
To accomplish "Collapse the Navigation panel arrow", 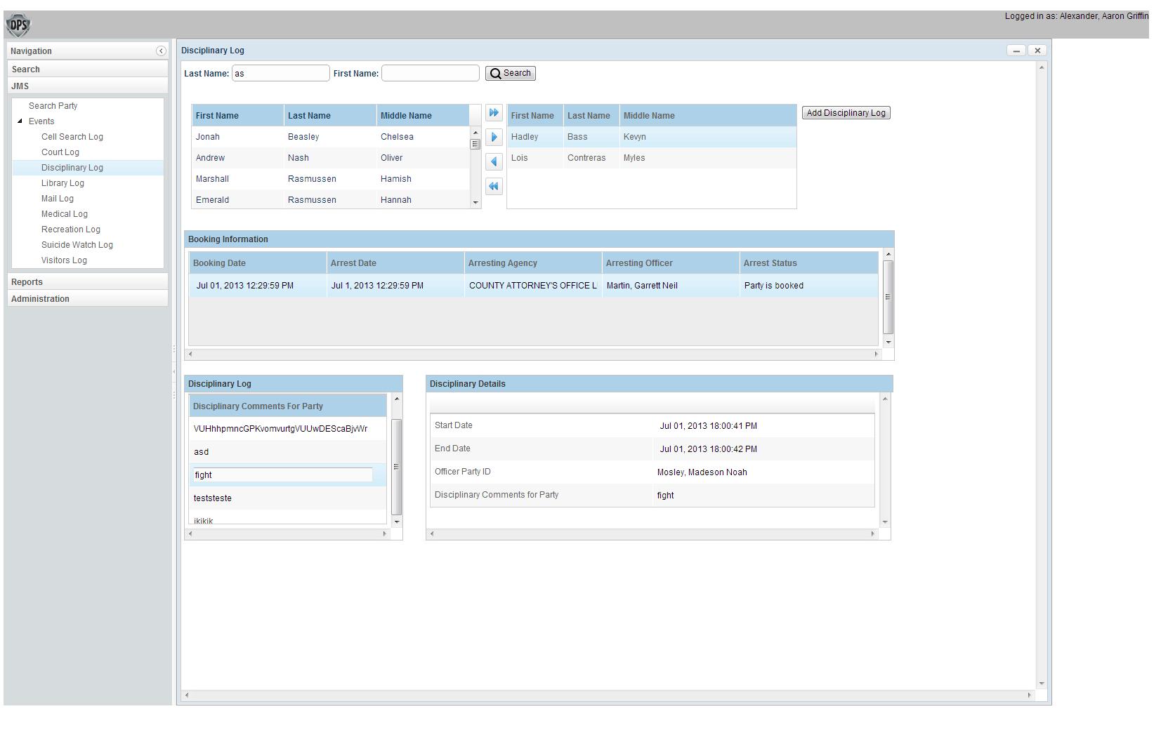I will pyautogui.click(x=161, y=51).
